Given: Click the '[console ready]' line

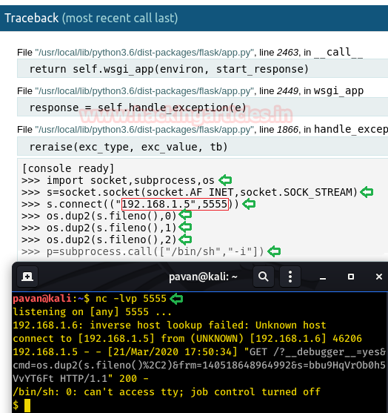Looking at the screenshot, I should [x=68, y=168].
